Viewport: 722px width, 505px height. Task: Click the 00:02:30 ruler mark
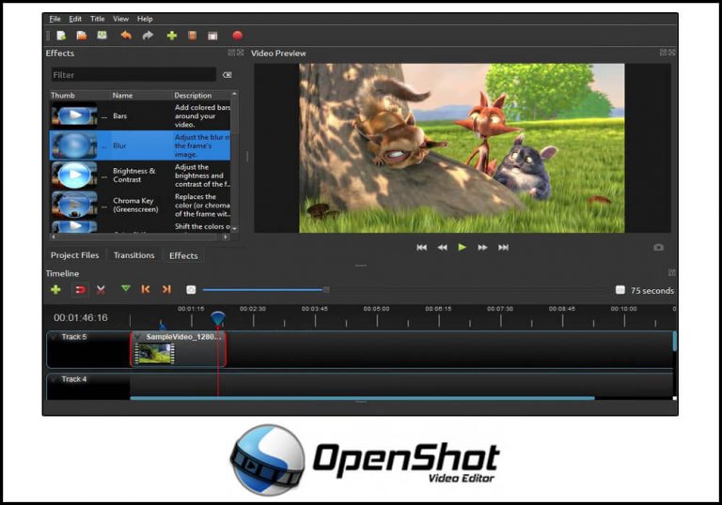(x=253, y=309)
